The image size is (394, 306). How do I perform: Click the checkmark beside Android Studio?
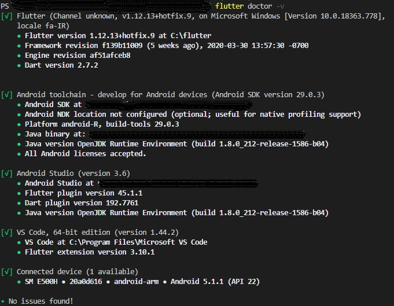[x=7, y=174]
